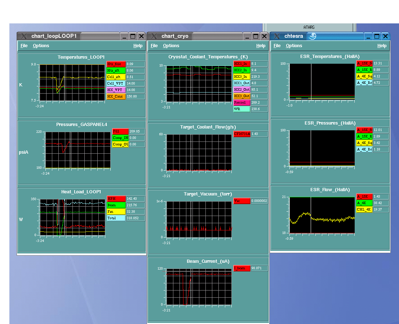Open File menu in chart_loopLOOP1 window
This screenshot has height=324, width=399.
[24, 46]
